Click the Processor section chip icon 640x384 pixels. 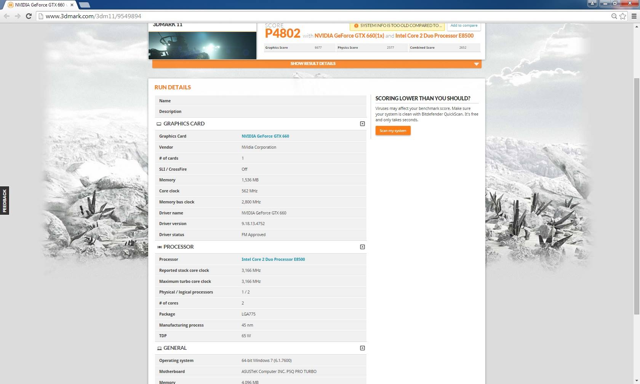(160, 247)
